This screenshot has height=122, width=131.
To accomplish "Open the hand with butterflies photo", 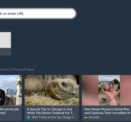I will click(109, 90).
